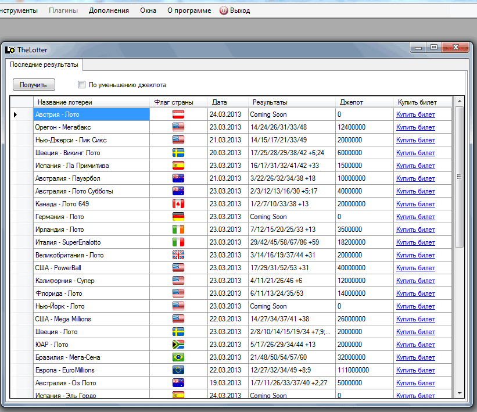Open the Плагины menu
Screen dimensions: 477x412
click(x=63, y=10)
